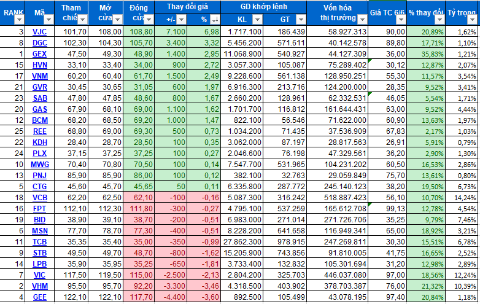Open the +/- column filter dropdown
The width and height of the screenshot is (480, 304).
[x=182, y=20]
